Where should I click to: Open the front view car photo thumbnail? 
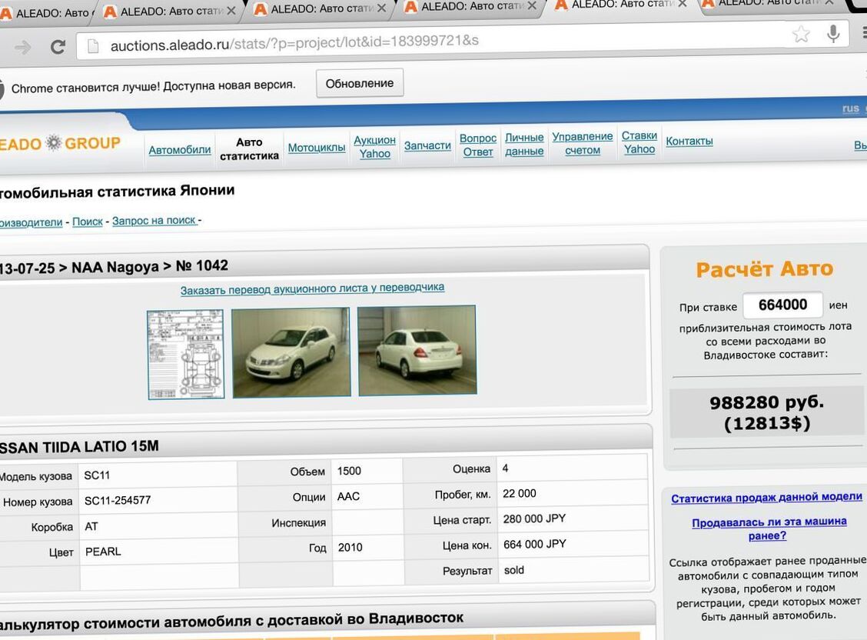click(x=291, y=352)
